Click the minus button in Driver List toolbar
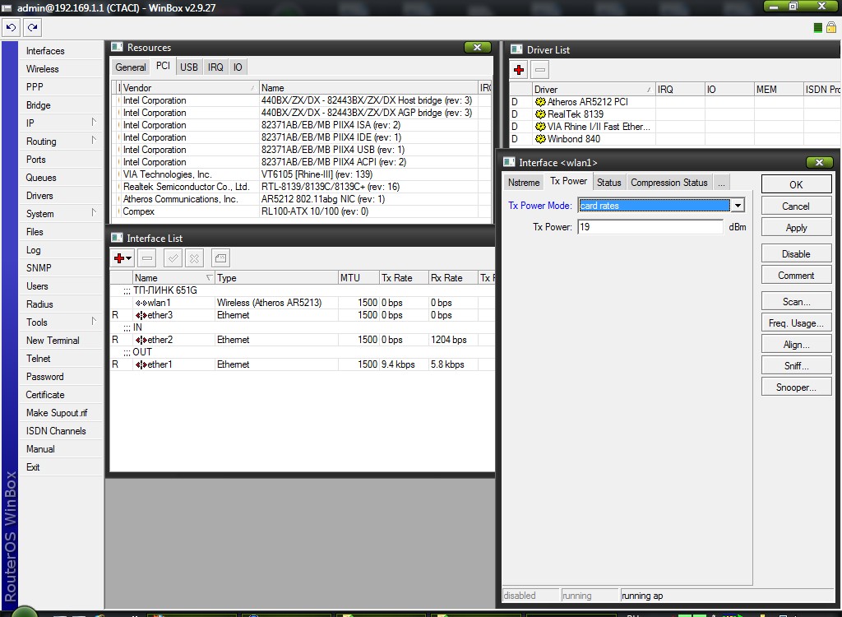Screen dimensions: 842x617 540,70
